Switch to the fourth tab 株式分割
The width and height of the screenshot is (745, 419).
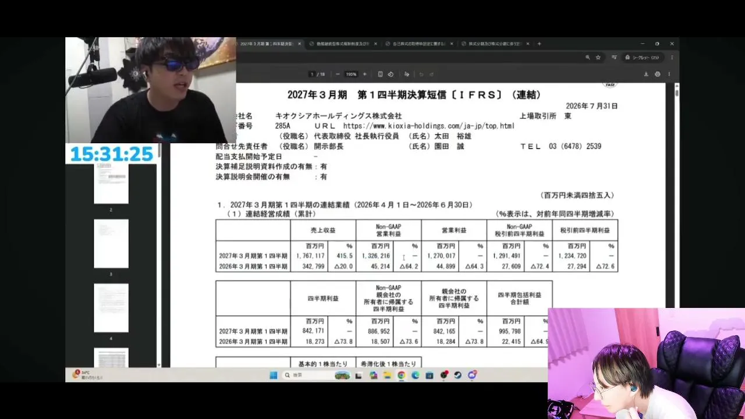pyautogui.click(x=495, y=44)
